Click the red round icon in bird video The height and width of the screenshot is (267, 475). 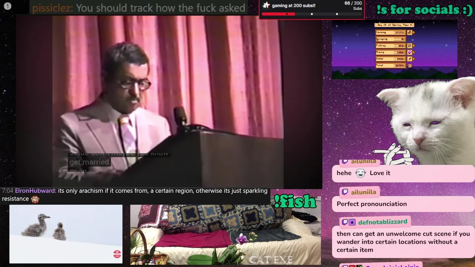117,254
